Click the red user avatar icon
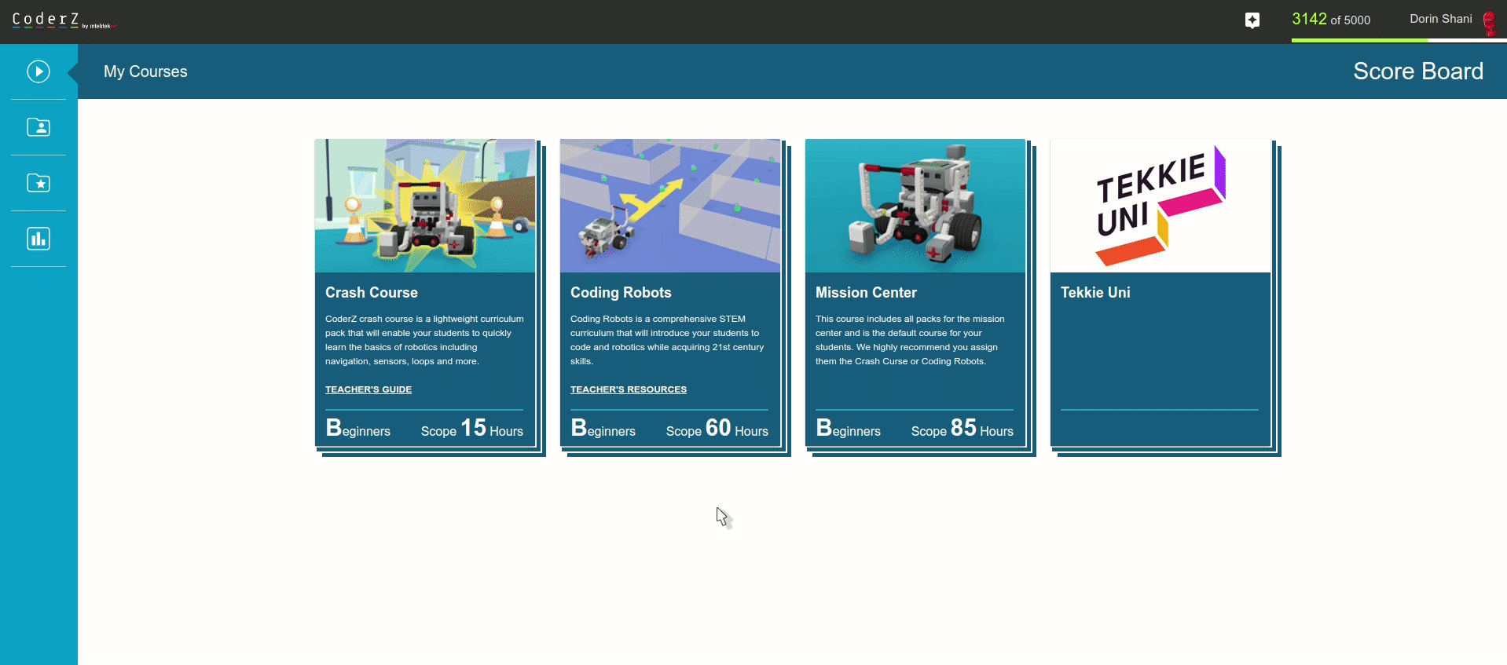Screen dimensions: 1507x665 pyautogui.click(x=1489, y=22)
